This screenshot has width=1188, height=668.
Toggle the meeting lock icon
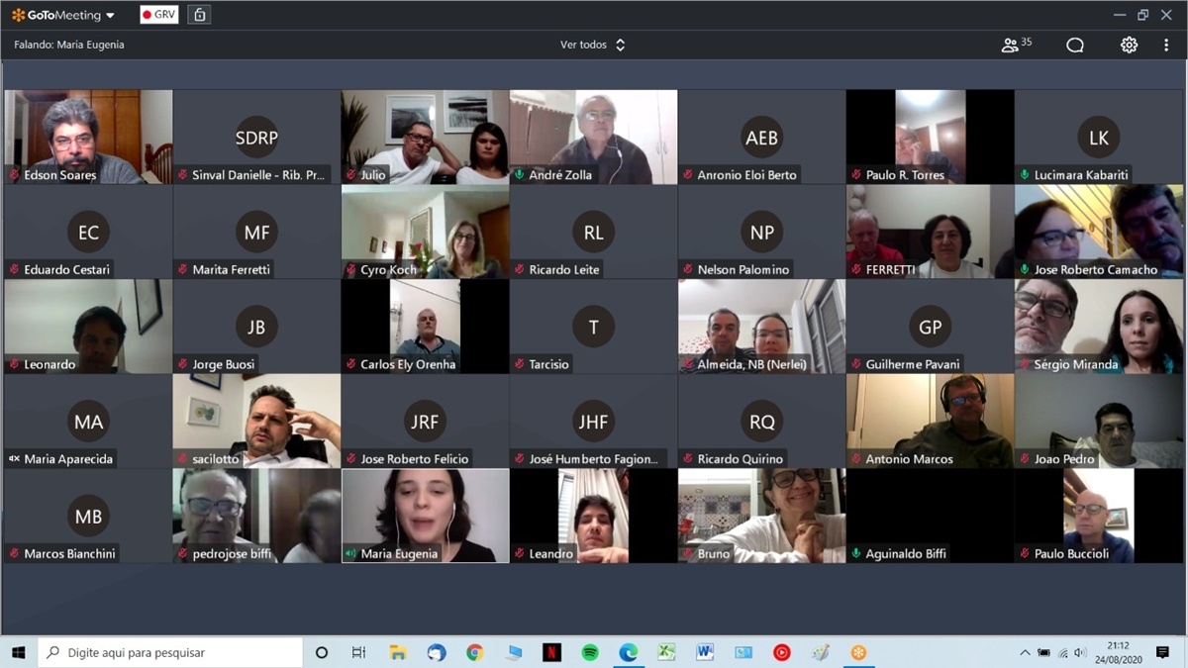coord(199,15)
